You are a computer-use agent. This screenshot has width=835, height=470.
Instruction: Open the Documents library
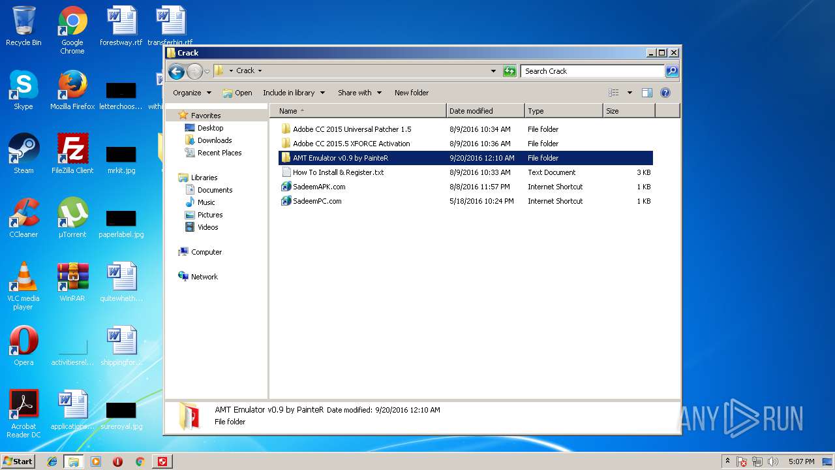215,190
